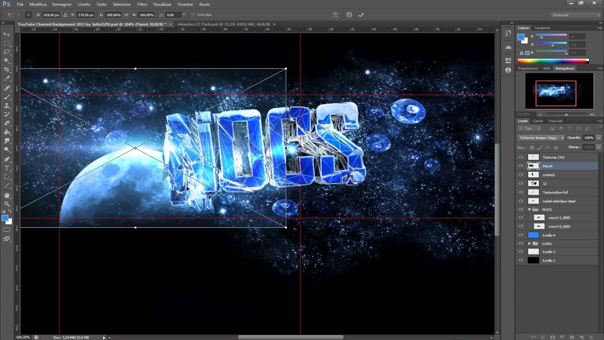The height and width of the screenshot is (340, 604).
Task: Switch to the Tracciati tab
Action: [x=555, y=121]
